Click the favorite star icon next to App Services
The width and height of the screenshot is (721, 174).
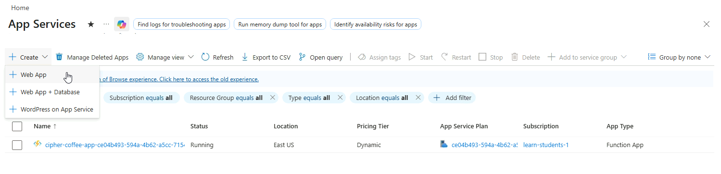click(91, 24)
